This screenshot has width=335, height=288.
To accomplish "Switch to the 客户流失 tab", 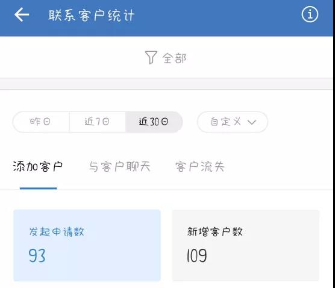I will 200,167.
